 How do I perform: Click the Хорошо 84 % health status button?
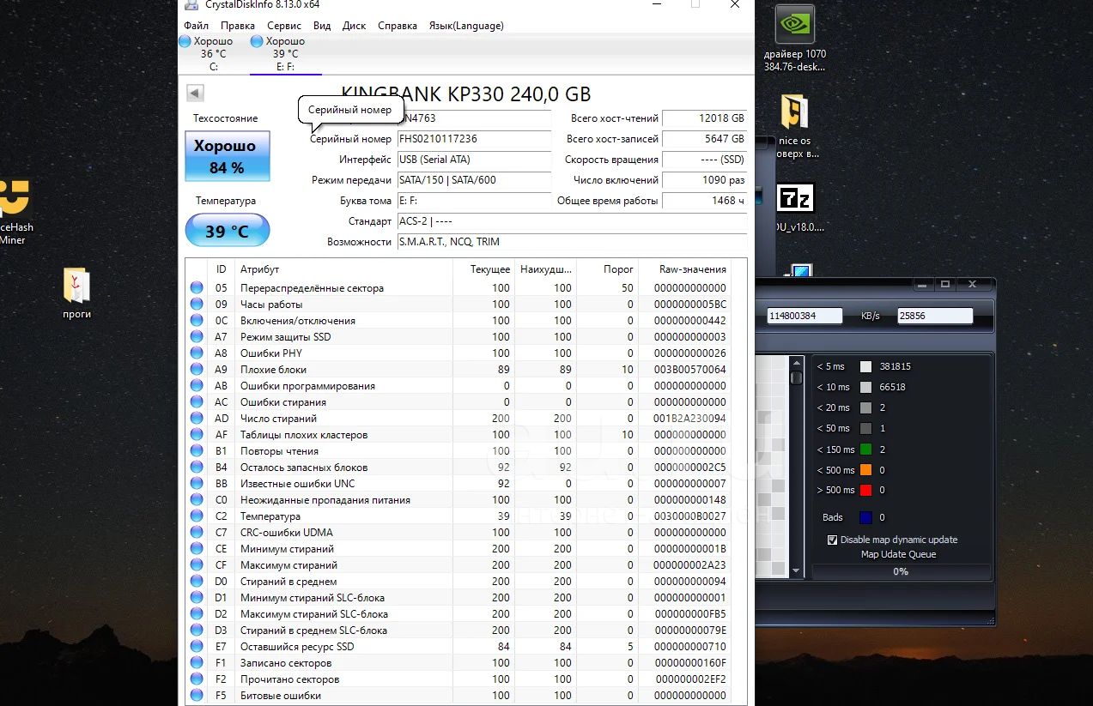[228, 156]
